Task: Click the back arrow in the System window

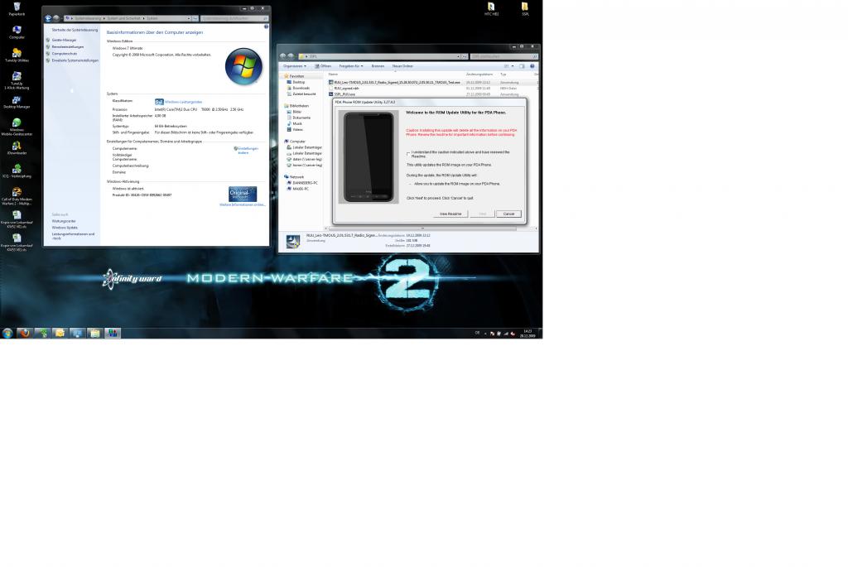Action: click(48, 18)
